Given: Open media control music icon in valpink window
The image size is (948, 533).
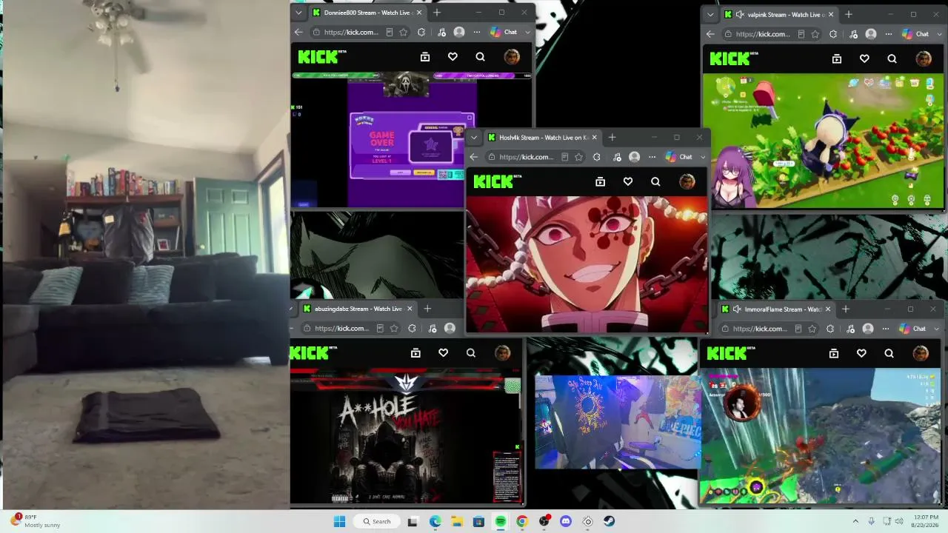Looking at the screenshot, I should coord(853,34).
